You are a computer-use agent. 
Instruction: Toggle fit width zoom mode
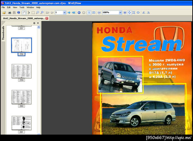pos(129,12)
